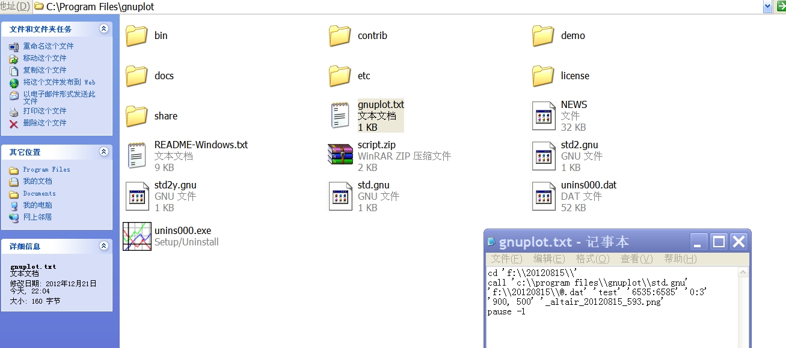Collapse the 文件和文件夹任务 panel

point(104,29)
